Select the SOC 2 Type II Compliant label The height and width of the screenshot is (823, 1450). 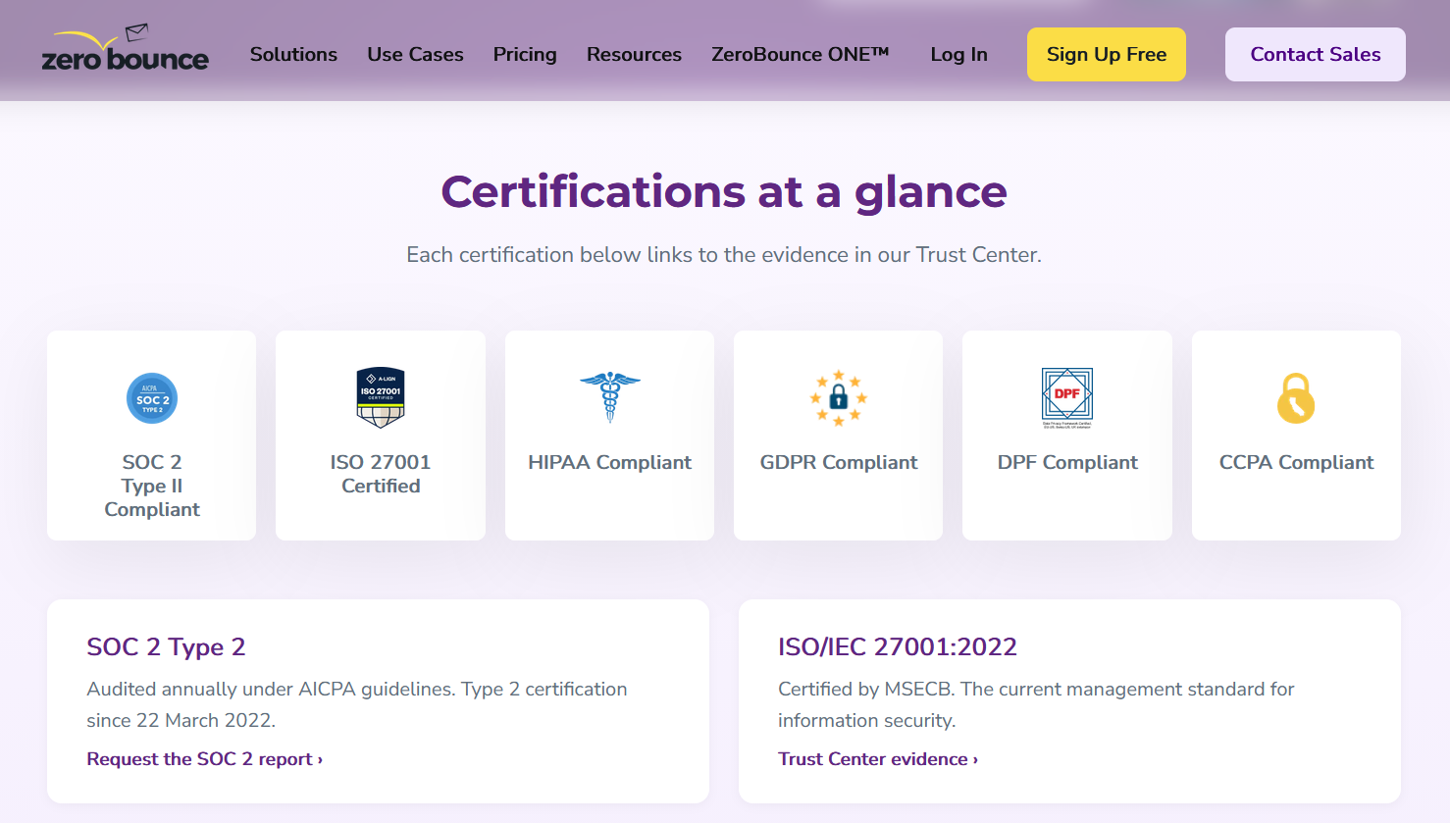click(152, 486)
